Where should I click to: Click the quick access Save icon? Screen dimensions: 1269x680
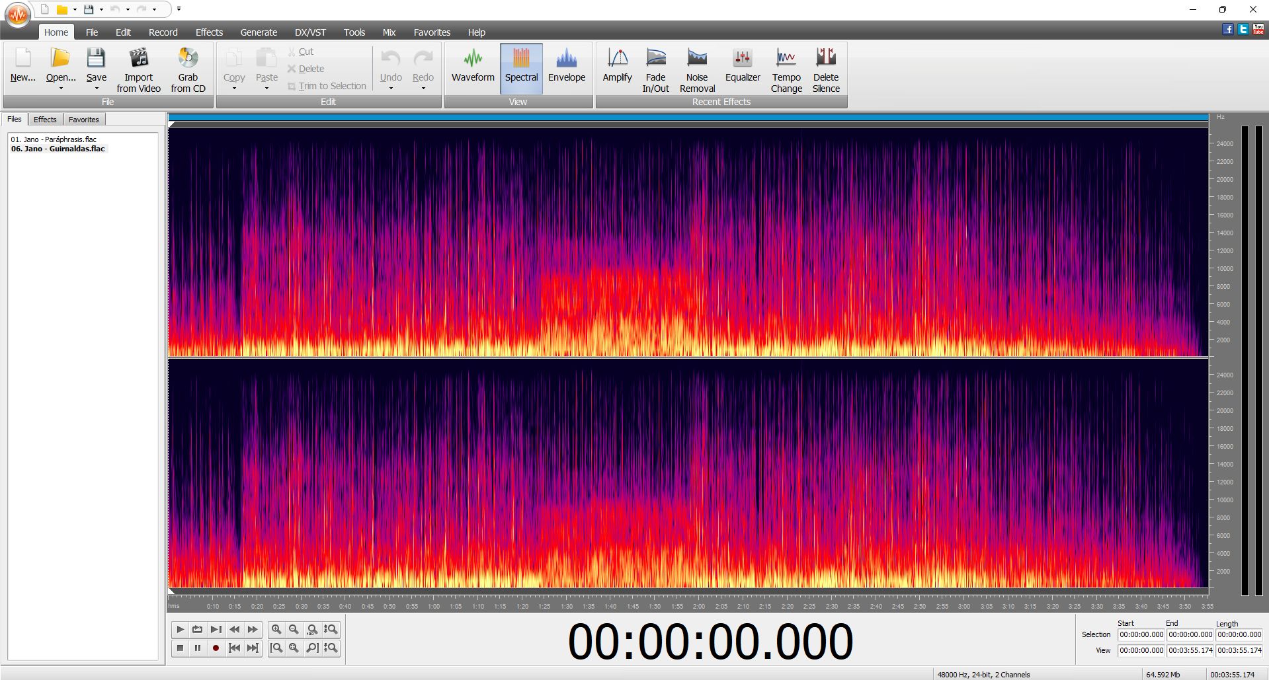89,9
